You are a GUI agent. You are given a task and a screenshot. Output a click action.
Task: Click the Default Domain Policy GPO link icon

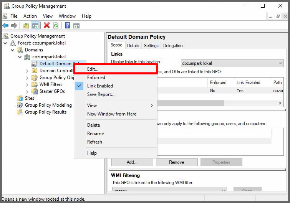35,64
